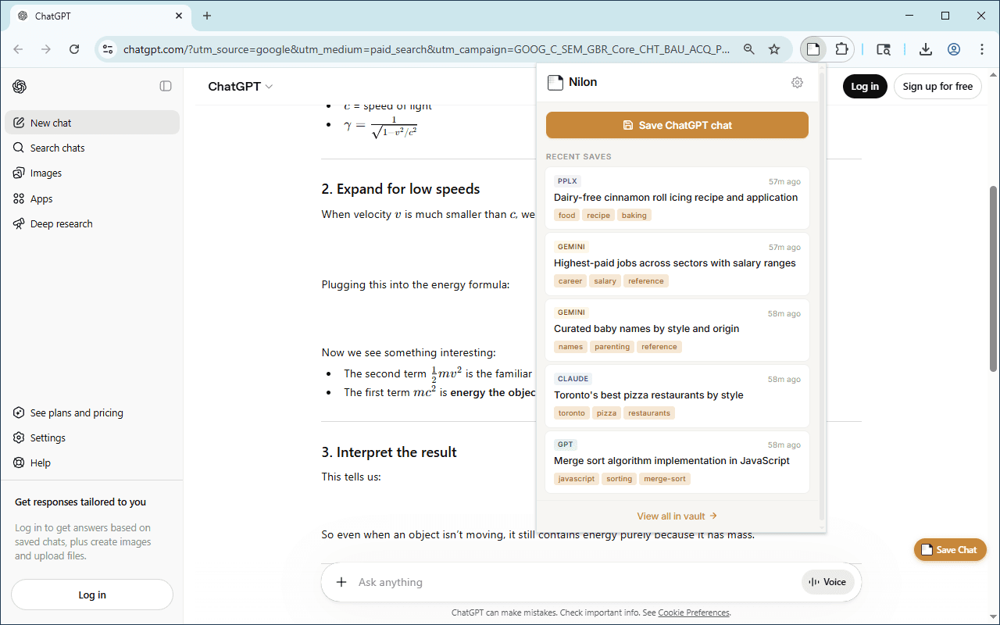
Task: Open Chrome downloads icon
Action: 926,49
